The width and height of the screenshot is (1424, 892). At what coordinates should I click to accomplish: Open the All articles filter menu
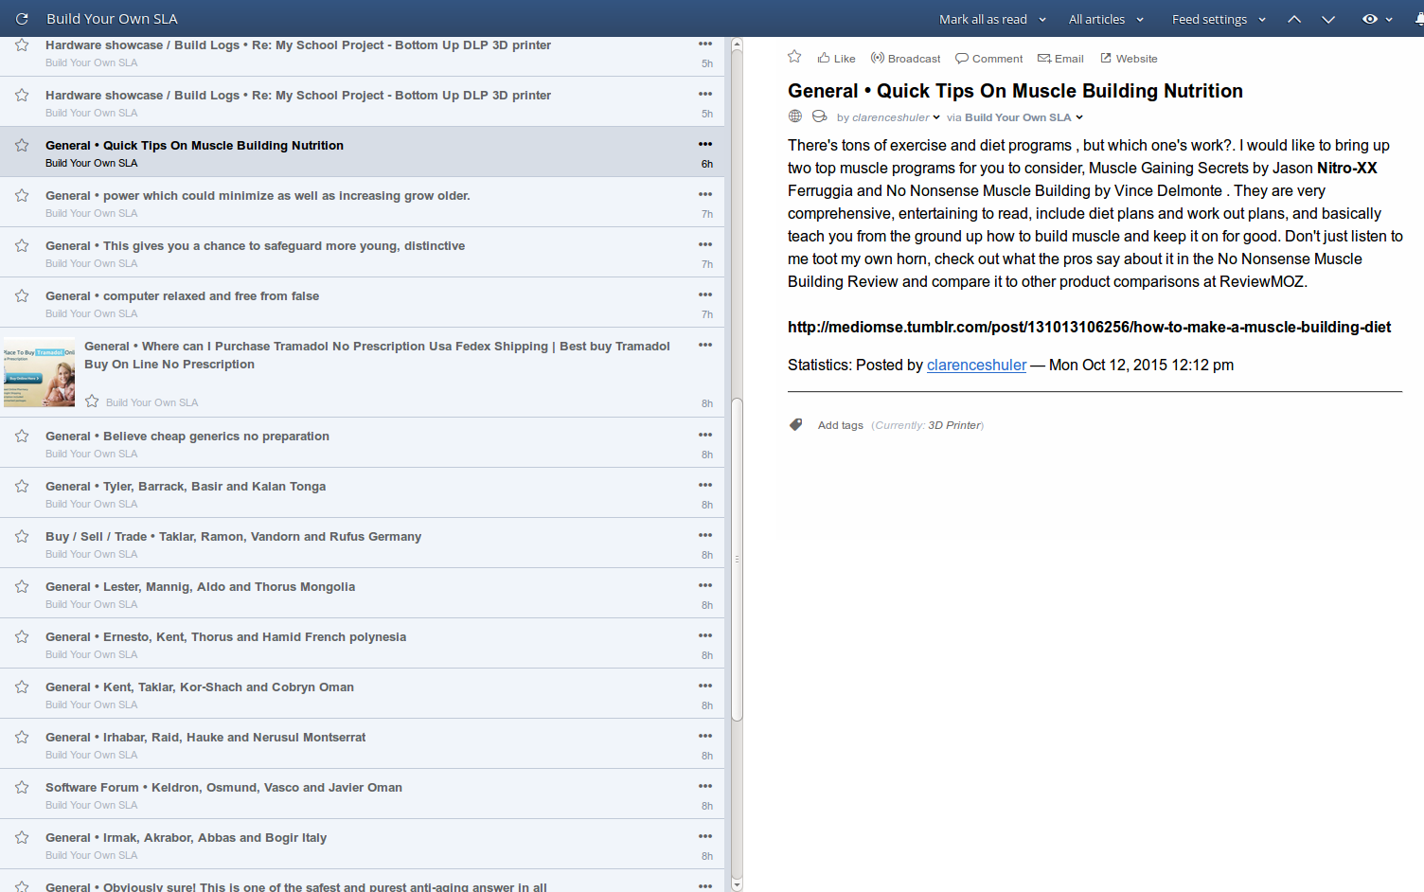(1105, 19)
